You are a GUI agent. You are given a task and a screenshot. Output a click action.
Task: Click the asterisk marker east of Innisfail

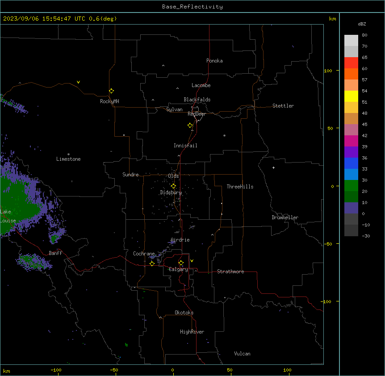(224, 135)
